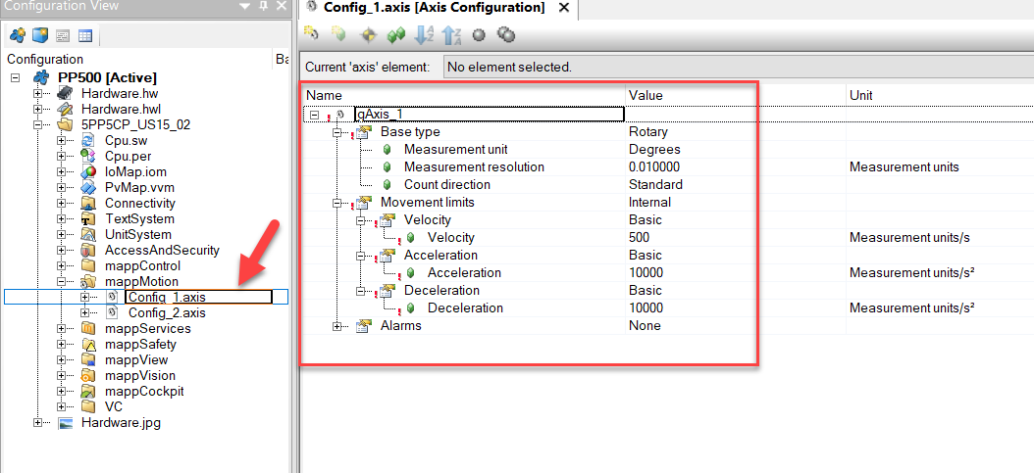The width and height of the screenshot is (1034, 473).
Task: Click the Connectivity folder icon
Action: [x=87, y=204]
